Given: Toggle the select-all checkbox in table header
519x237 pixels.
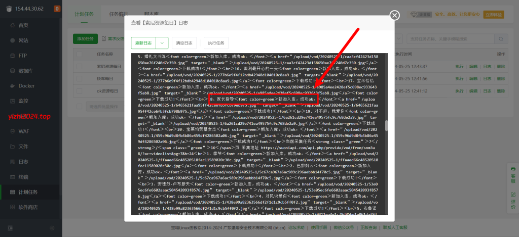Looking at the screenshot, I should 80,54.
